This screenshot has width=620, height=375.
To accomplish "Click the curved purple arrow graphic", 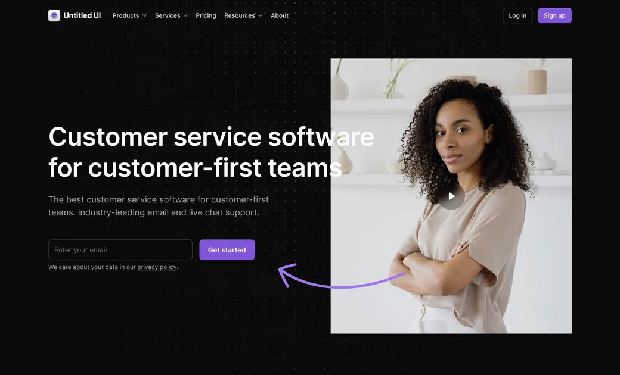I will pos(342,276).
